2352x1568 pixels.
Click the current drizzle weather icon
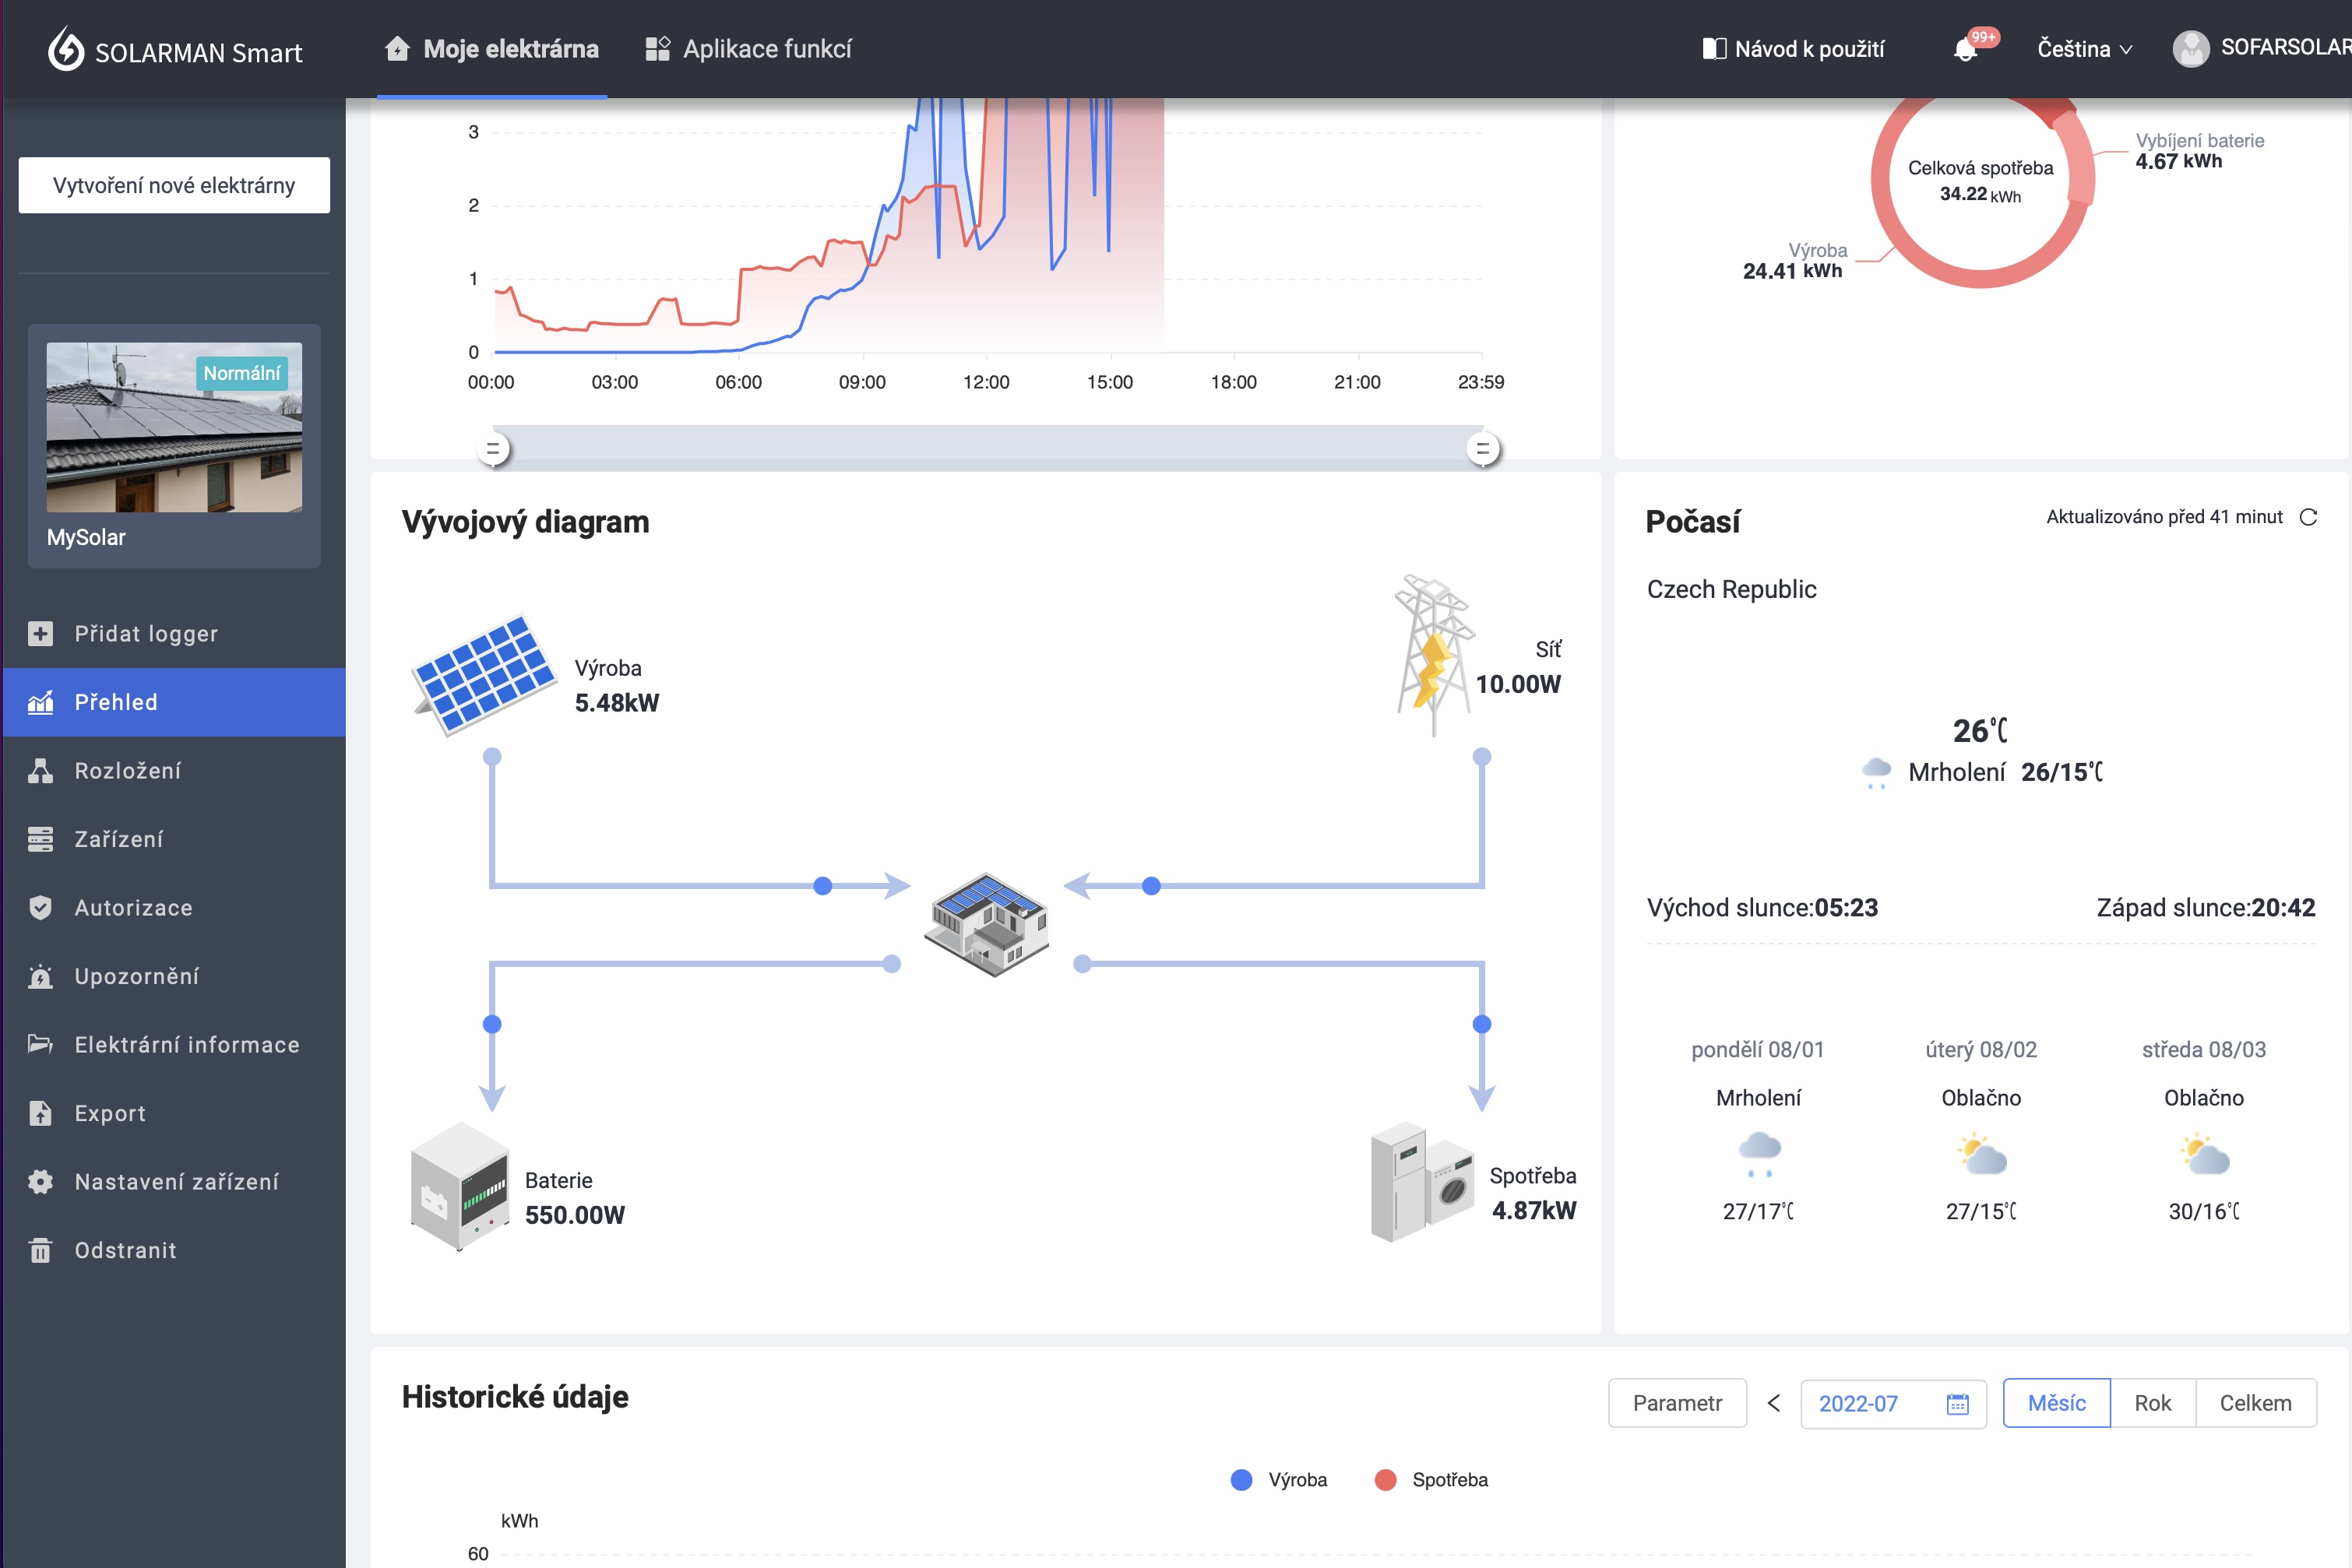1877,773
